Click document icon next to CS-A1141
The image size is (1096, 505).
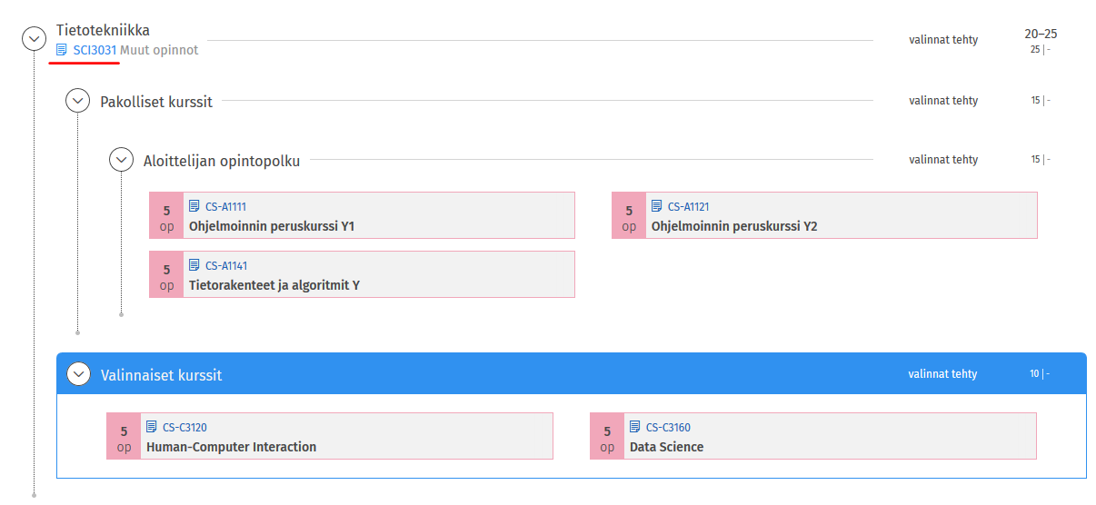click(x=194, y=265)
